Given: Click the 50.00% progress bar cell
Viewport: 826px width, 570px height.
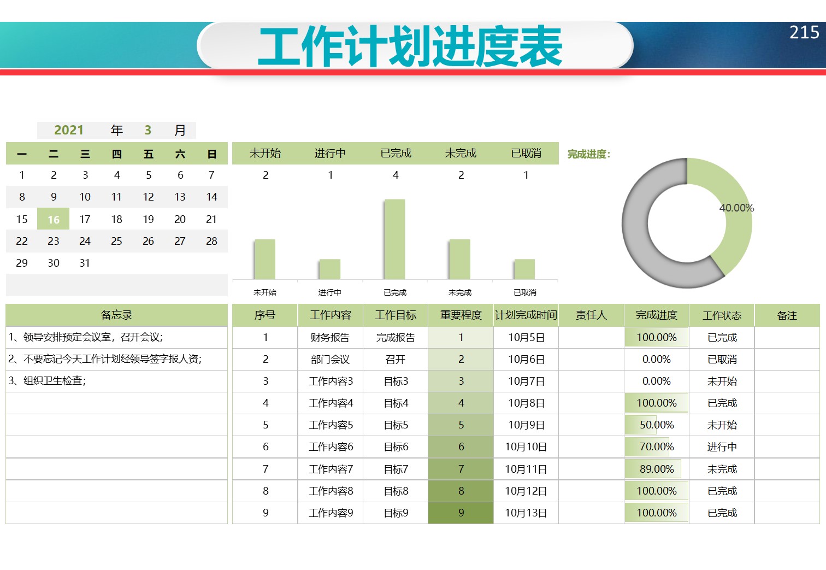Looking at the screenshot, I should 657,425.
